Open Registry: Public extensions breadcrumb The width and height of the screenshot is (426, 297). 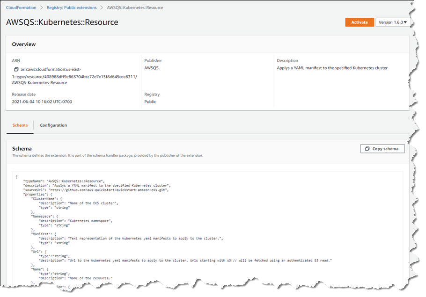point(72,7)
